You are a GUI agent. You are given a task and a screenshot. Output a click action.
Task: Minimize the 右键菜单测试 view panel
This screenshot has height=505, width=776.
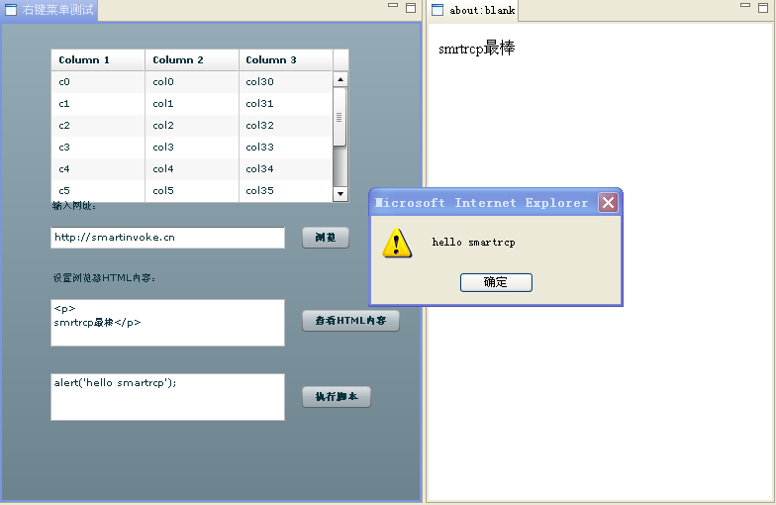(x=393, y=6)
